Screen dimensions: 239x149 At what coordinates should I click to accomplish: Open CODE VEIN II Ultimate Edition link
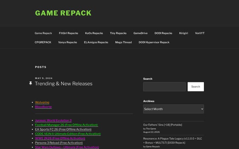pos(68,134)
